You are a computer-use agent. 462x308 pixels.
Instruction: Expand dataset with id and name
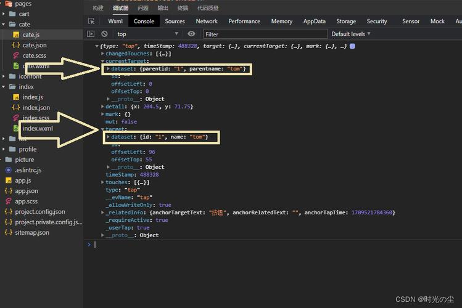tap(108, 137)
